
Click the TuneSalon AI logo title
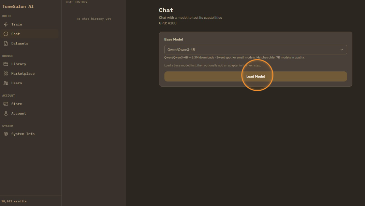[x=18, y=6]
